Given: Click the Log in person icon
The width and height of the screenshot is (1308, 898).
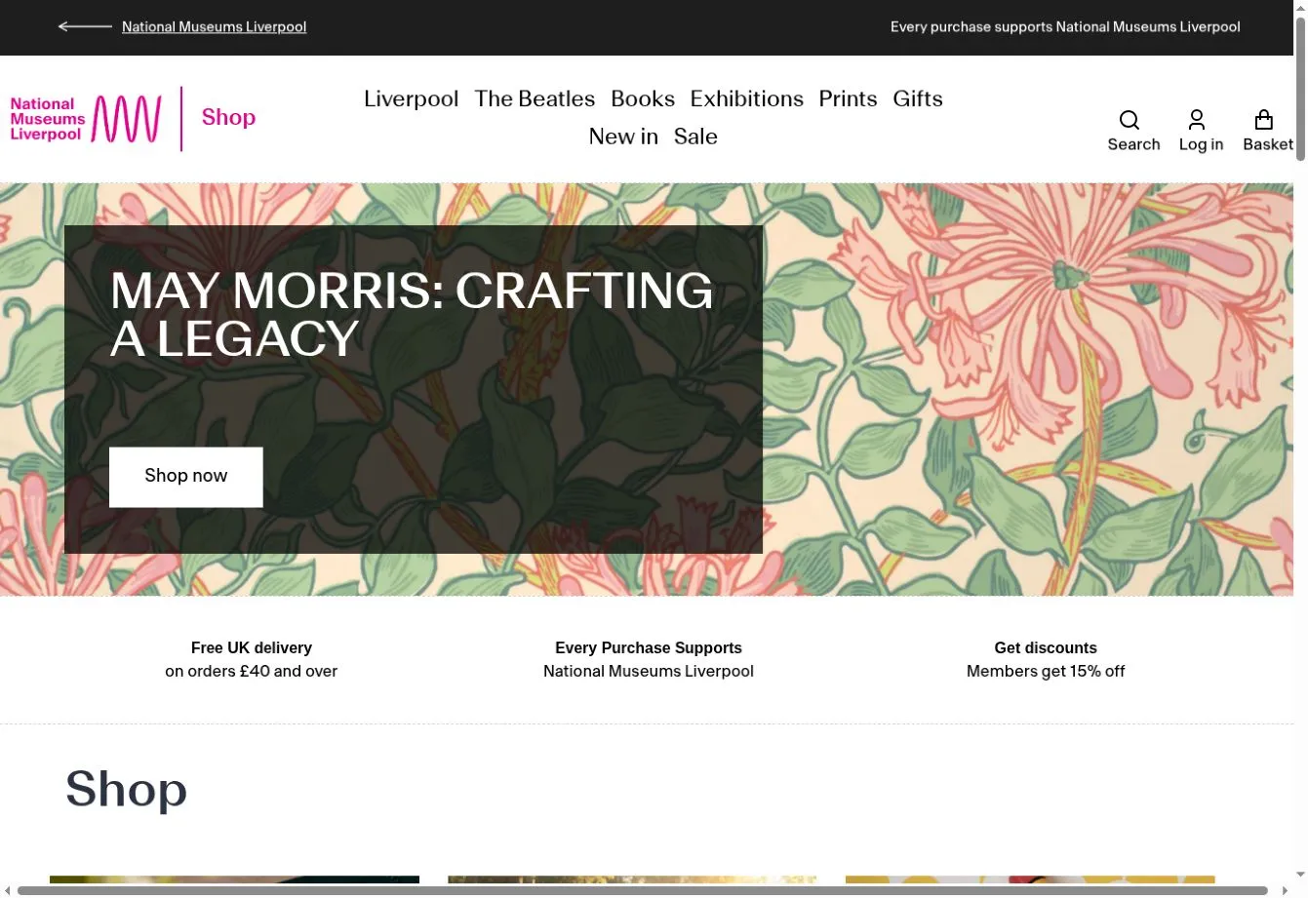Looking at the screenshot, I should coord(1197,120).
